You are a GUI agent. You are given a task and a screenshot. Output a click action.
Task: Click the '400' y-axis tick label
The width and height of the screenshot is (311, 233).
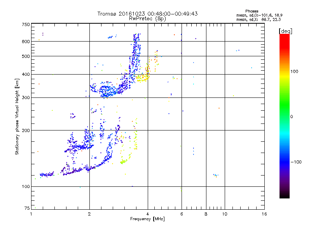point(26,74)
